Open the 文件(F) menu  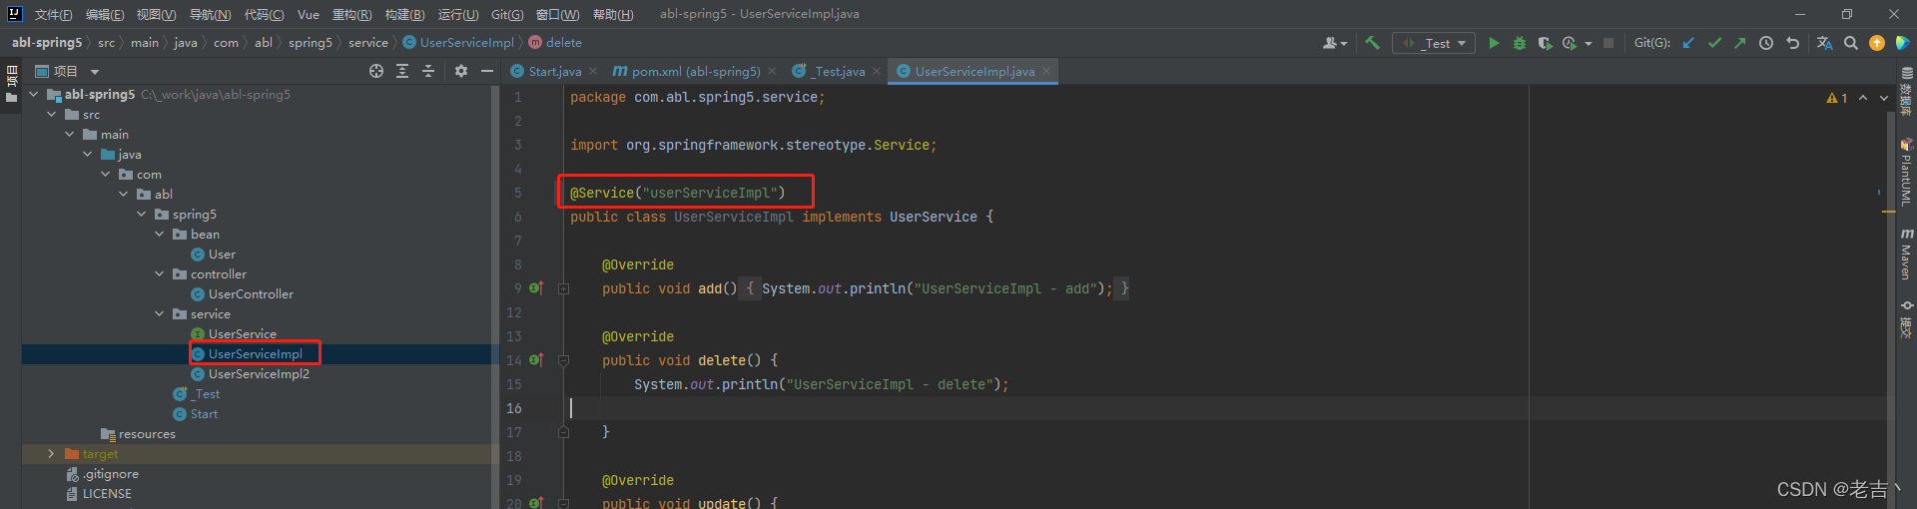pos(53,14)
